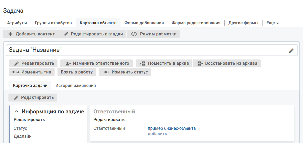Select the История изменения tab
The width and height of the screenshot is (303, 143).
pos(75,86)
